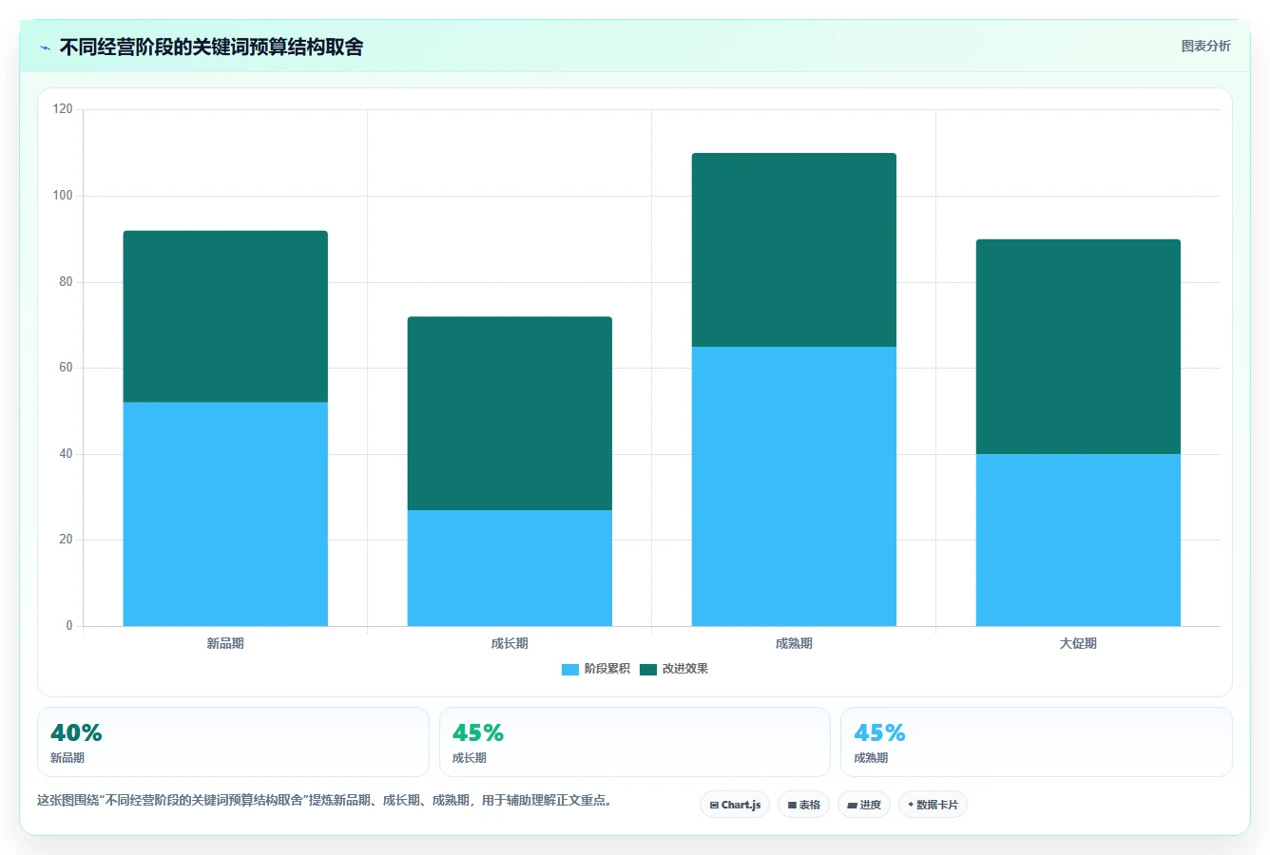
Task: Click the 进度 tag
Action: point(864,805)
